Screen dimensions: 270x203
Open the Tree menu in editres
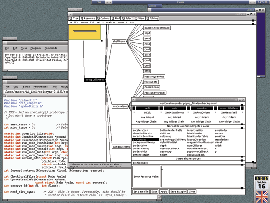coord(74,18)
